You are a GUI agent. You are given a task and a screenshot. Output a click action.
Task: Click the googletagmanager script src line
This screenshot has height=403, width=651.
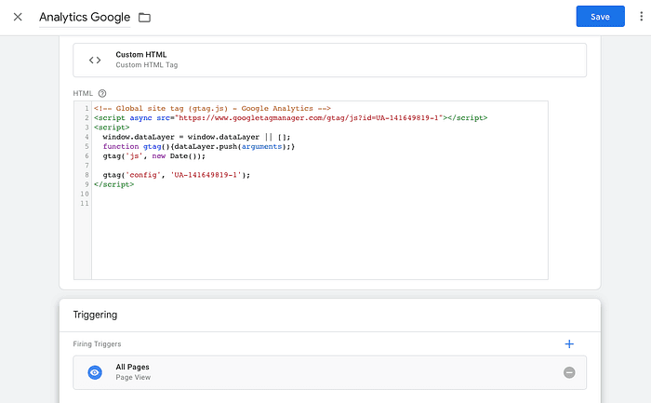[x=290, y=118]
